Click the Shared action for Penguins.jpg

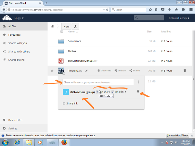click(x=135, y=71)
